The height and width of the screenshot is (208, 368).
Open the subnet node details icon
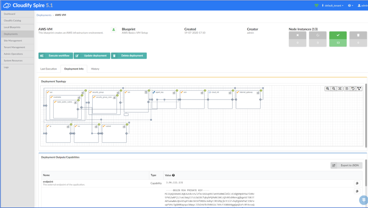(124, 127)
